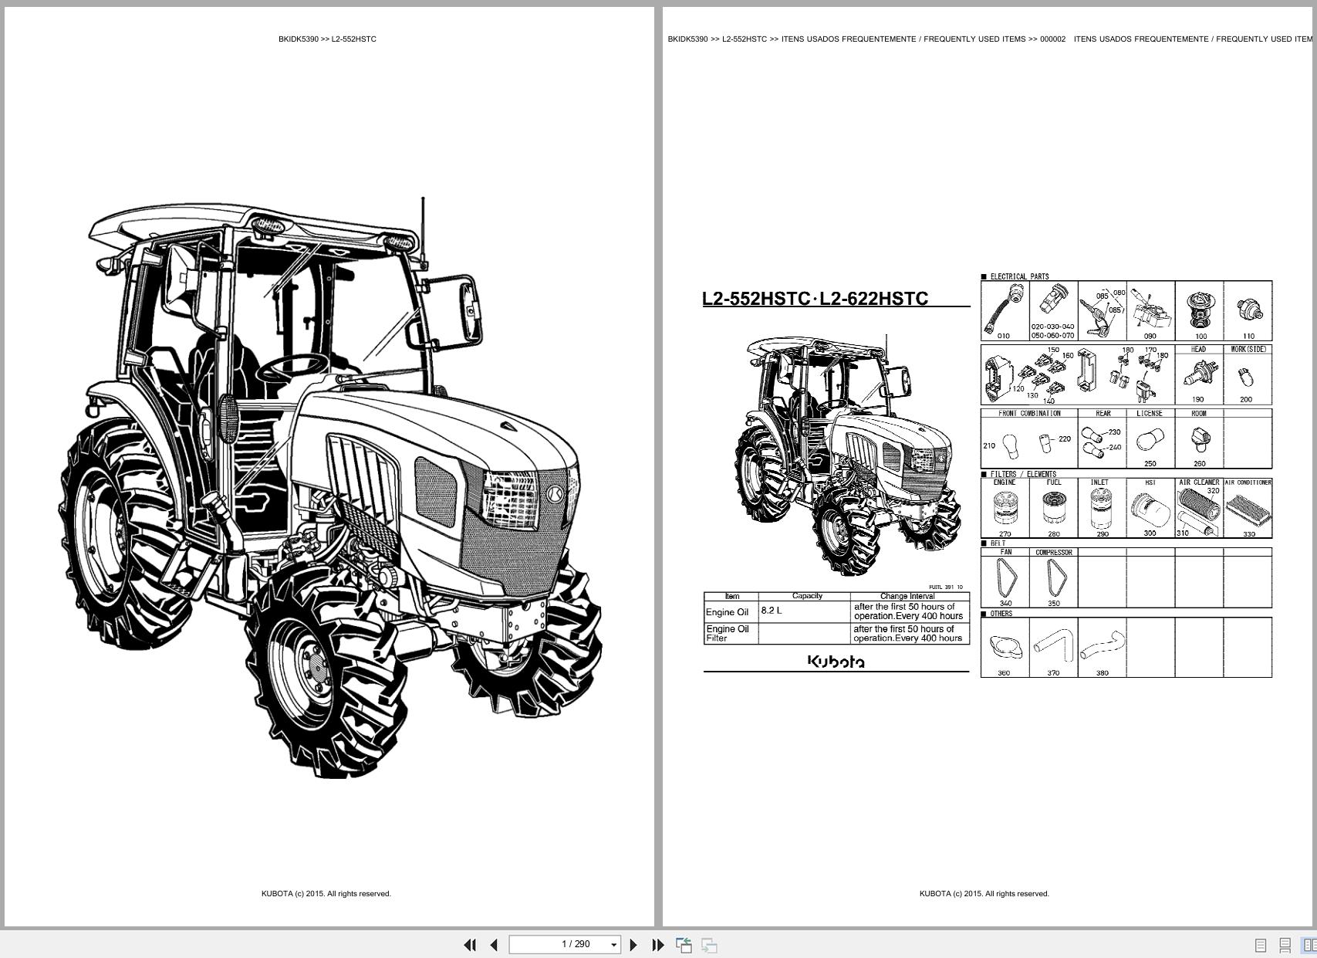This screenshot has height=958, width=1317.
Task: Jump to the last page
Action: [658, 945]
